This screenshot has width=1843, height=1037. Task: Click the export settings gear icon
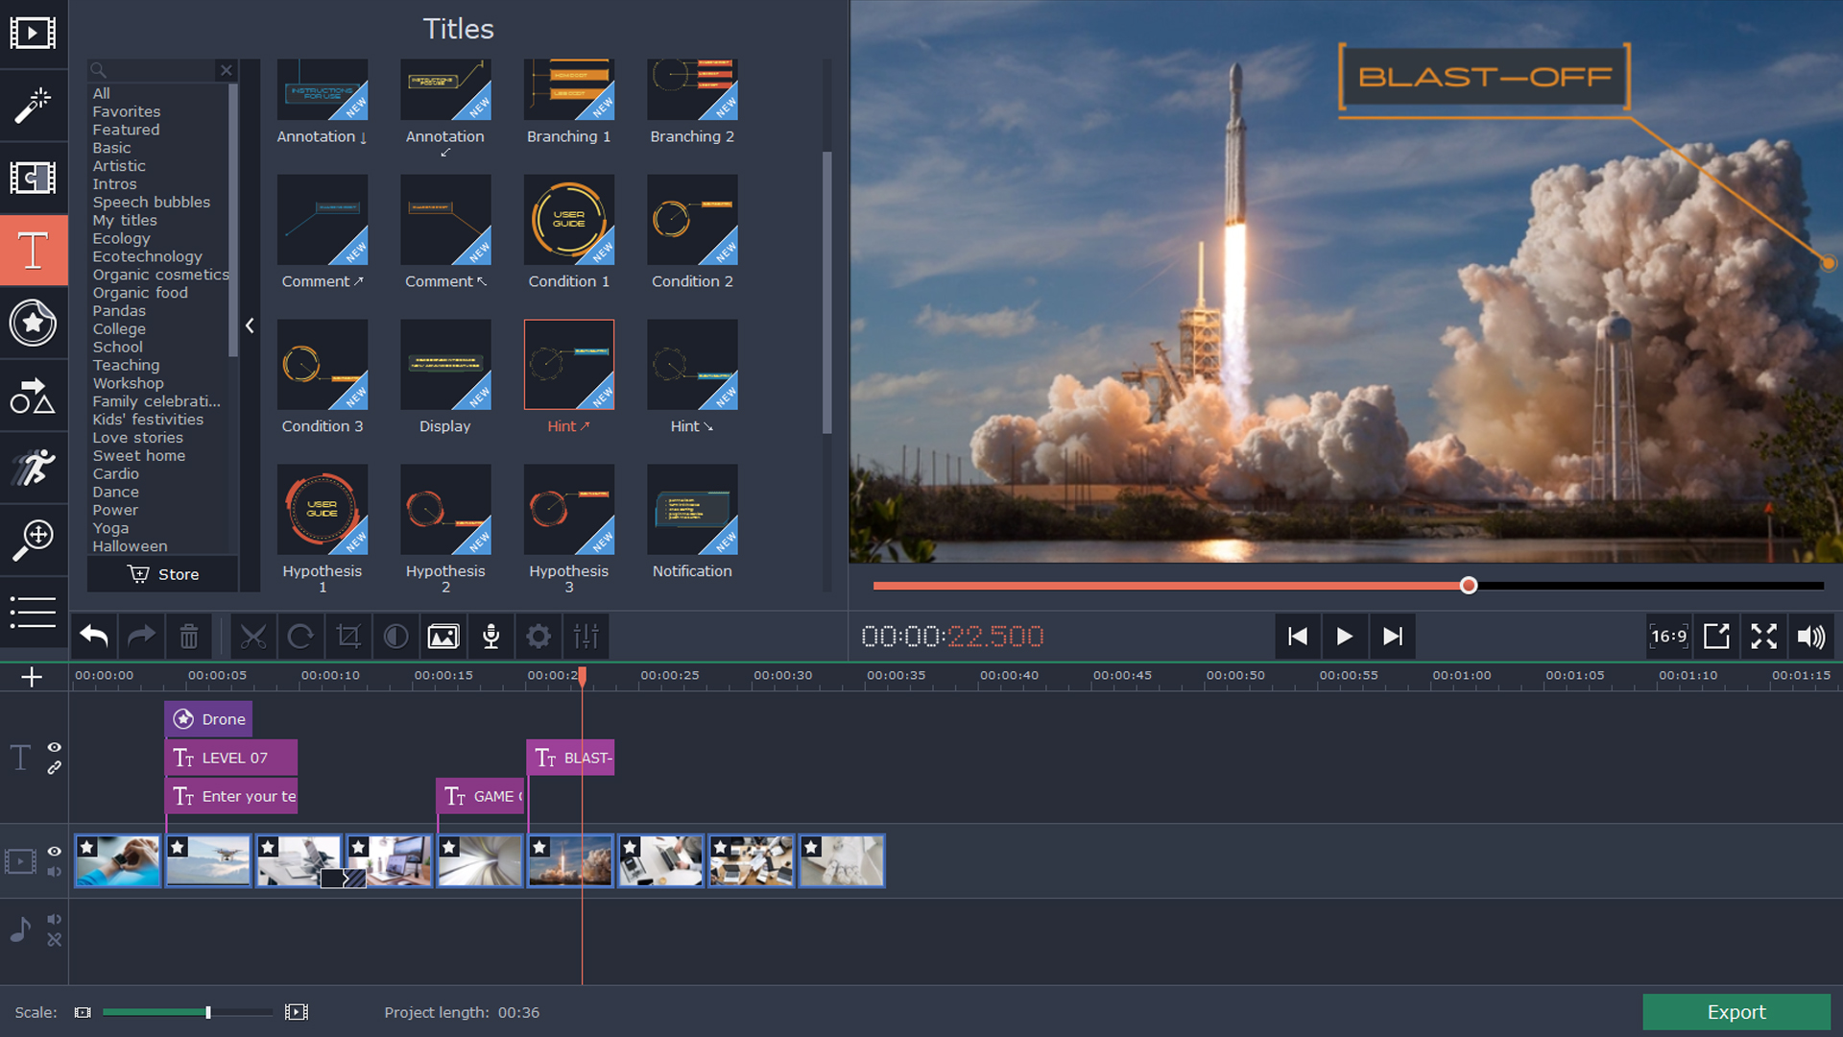pyautogui.click(x=538, y=636)
